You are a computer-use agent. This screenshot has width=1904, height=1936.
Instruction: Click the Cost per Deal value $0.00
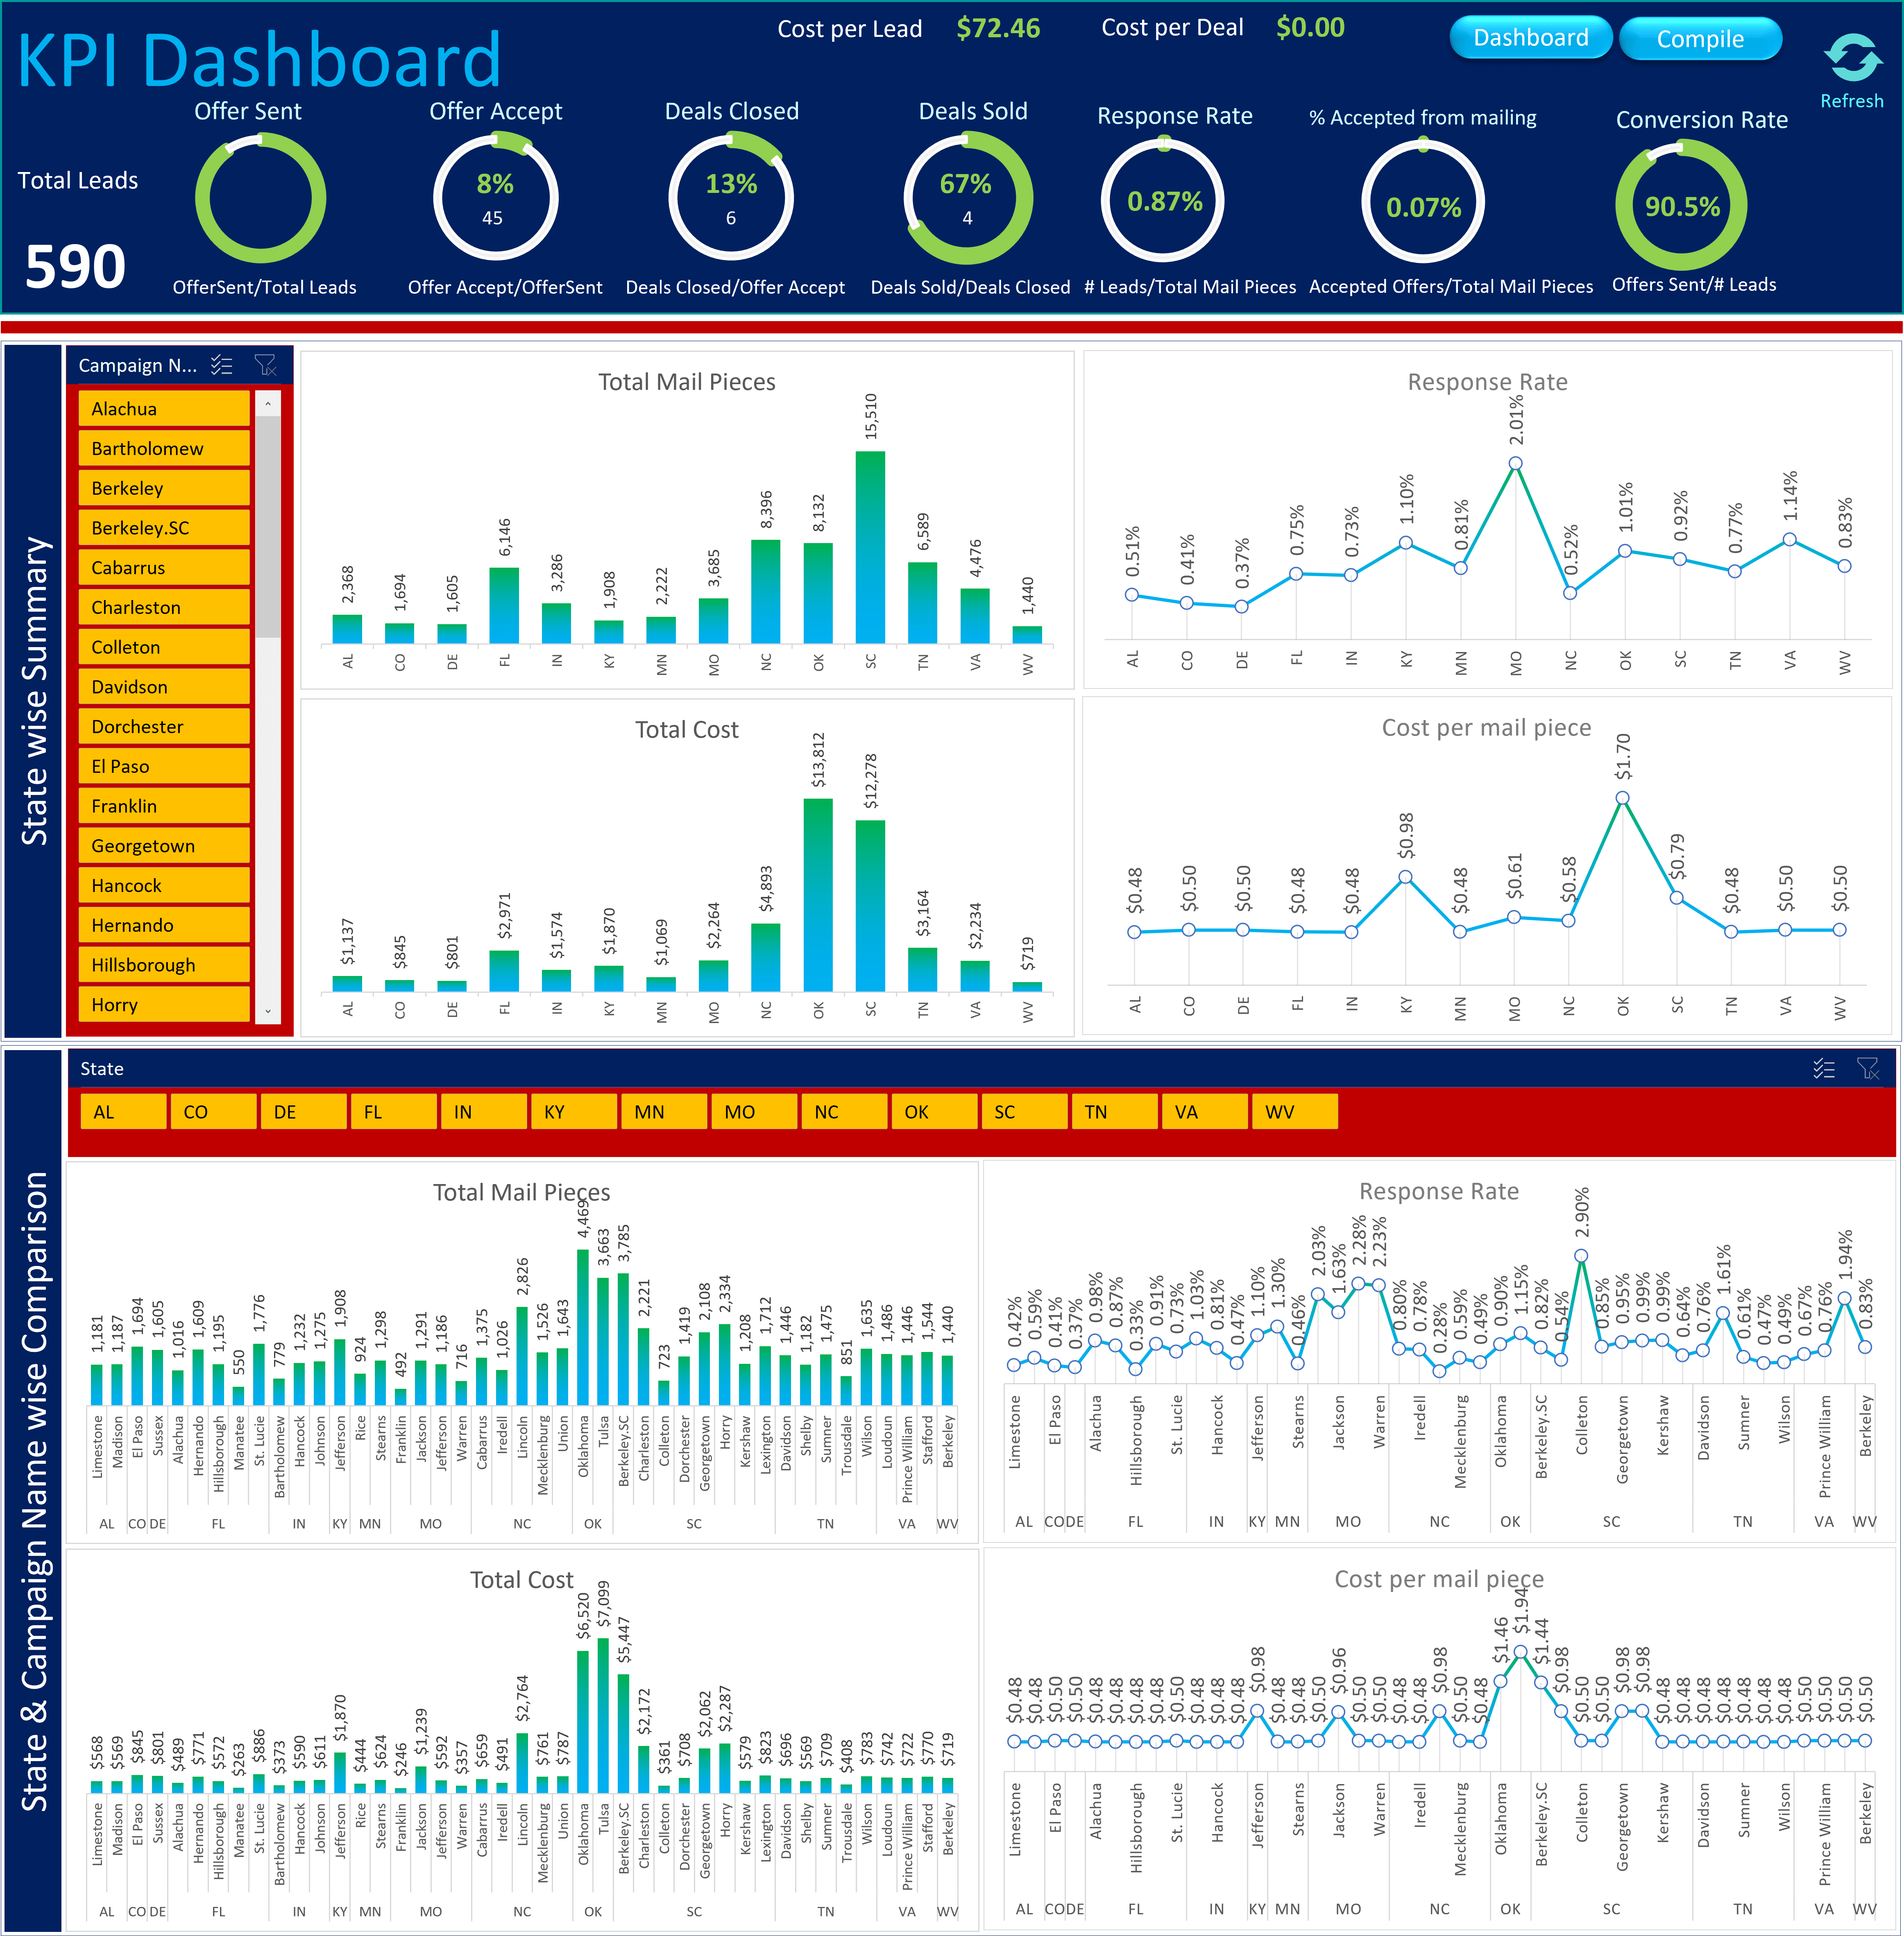1310,27
